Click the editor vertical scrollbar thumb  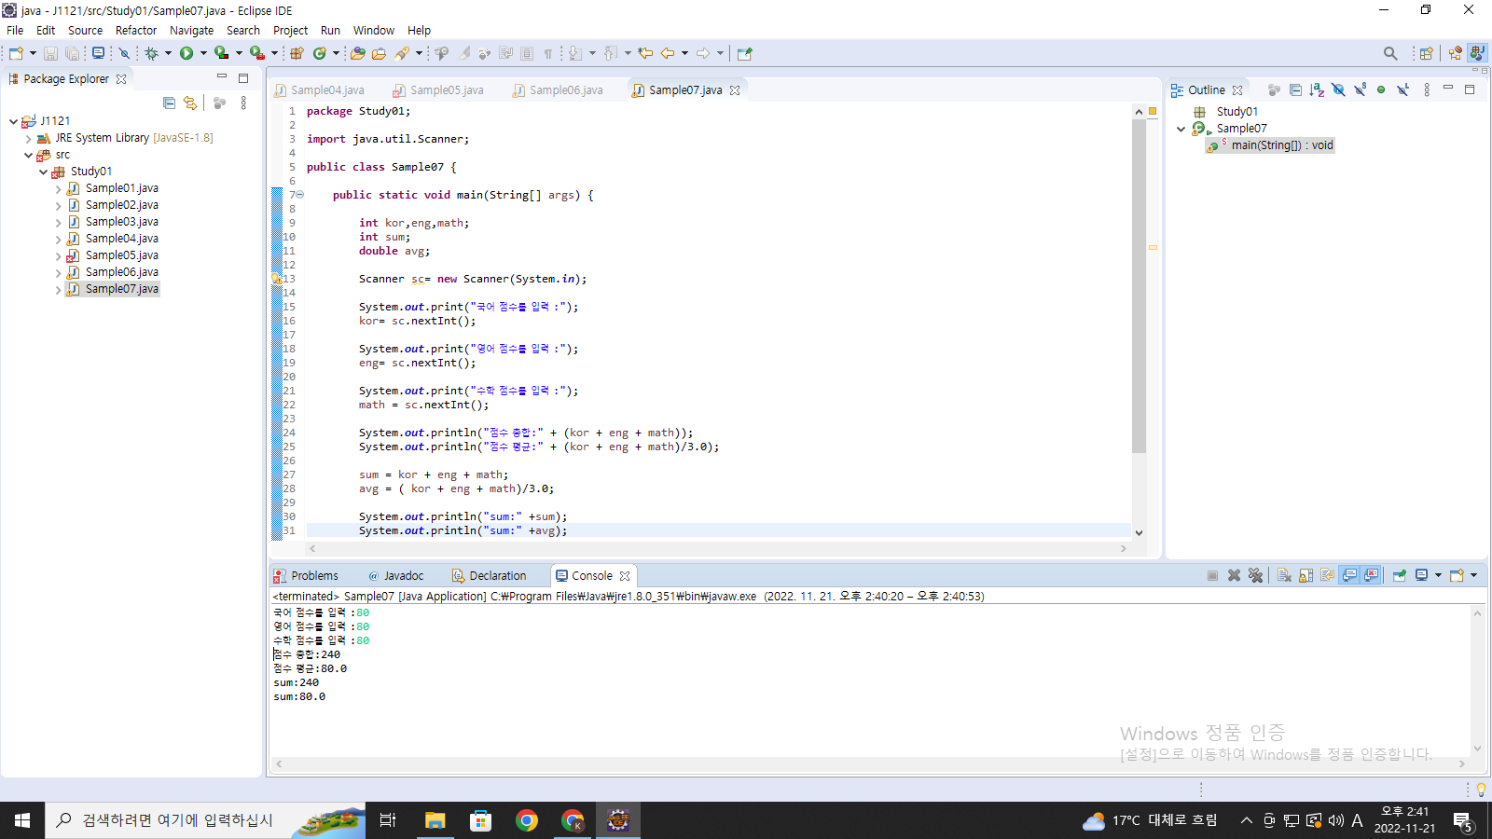pyautogui.click(x=1139, y=285)
